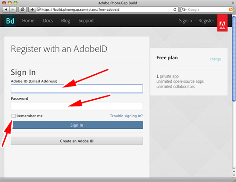Open the Support navigation item

[x=86, y=21]
